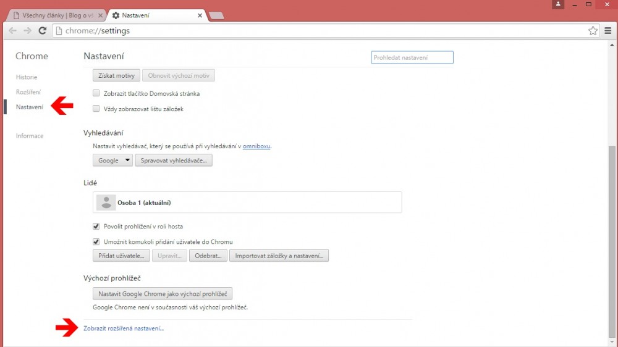Enable Zobrazit tlačítko Domovská stránka checkbox

coord(96,93)
